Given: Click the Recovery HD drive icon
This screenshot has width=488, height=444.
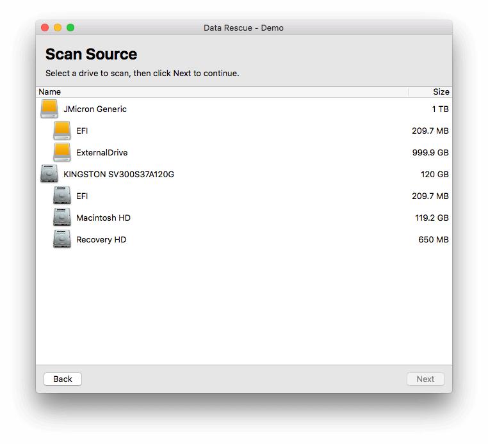Looking at the screenshot, I should 62,239.
